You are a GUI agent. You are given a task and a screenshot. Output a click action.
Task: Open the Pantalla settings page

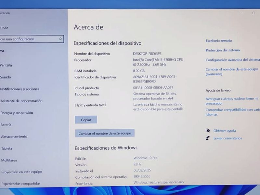6,65
